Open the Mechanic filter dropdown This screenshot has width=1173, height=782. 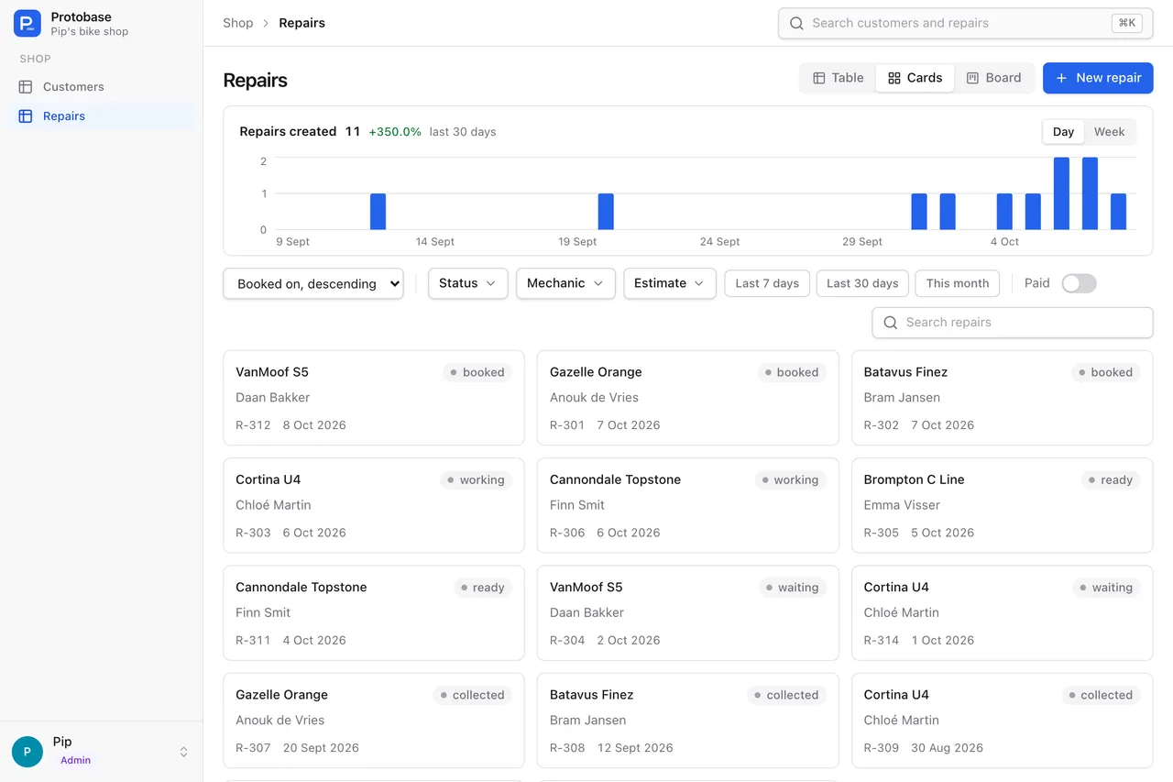click(x=565, y=283)
